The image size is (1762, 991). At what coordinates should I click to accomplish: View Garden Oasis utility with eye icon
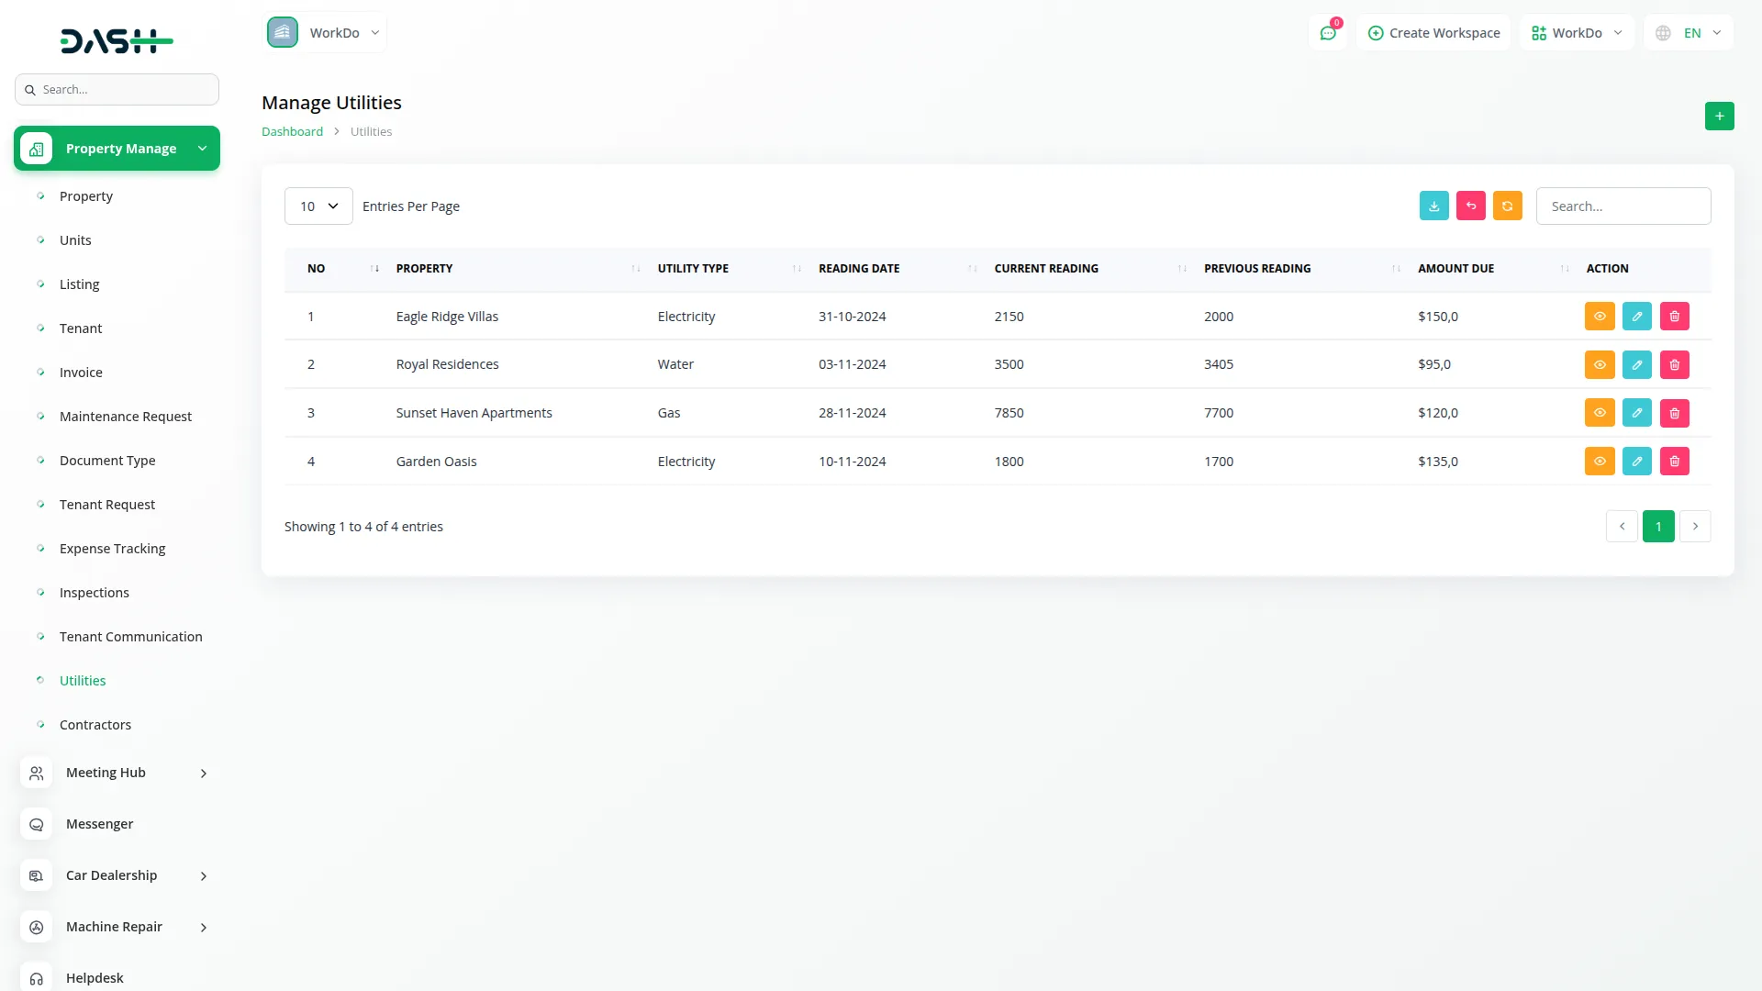tap(1599, 462)
